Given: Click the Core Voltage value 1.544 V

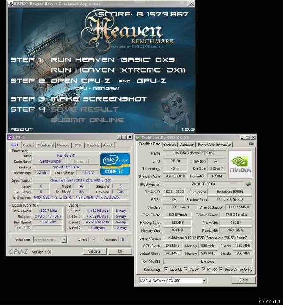Looking at the screenshot, I should click(88, 173).
